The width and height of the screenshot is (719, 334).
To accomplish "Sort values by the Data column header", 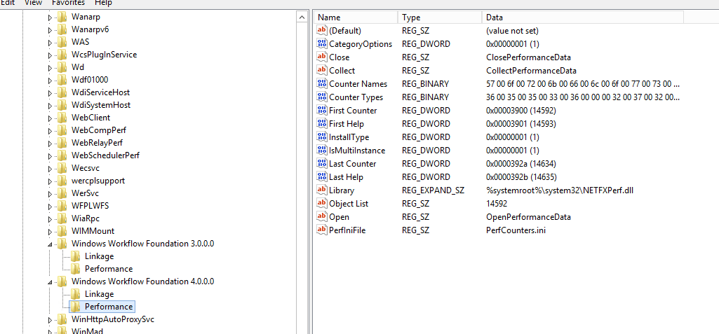I will point(583,18).
